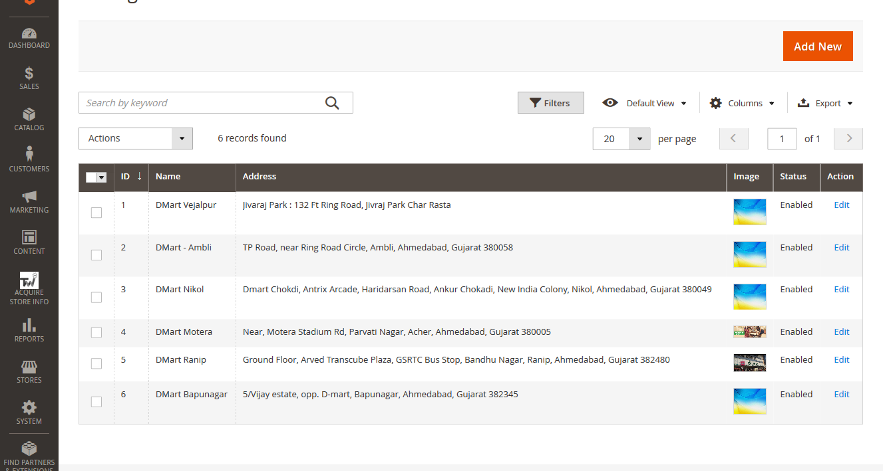Click the Add New button
Viewport: 883px width, 471px height.
coord(818,46)
